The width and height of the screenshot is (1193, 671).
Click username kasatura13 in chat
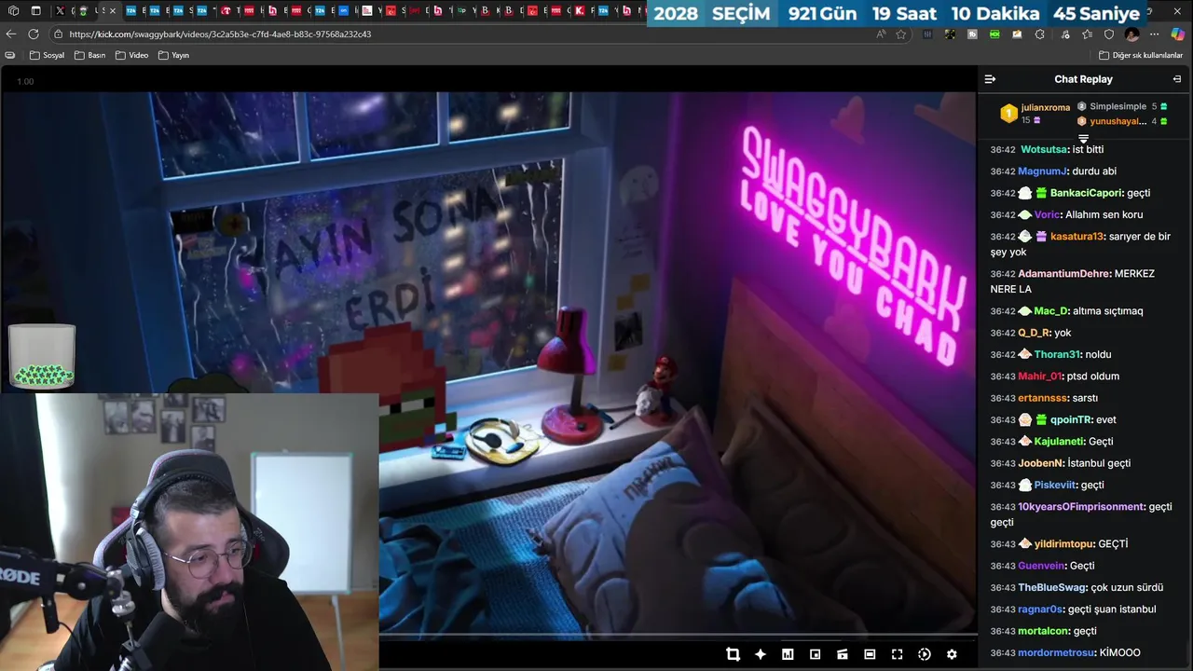[x=1076, y=237]
